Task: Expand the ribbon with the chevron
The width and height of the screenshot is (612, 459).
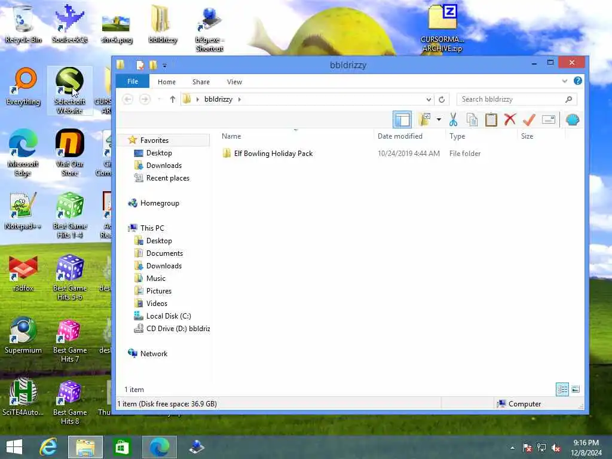Action: coord(564,81)
